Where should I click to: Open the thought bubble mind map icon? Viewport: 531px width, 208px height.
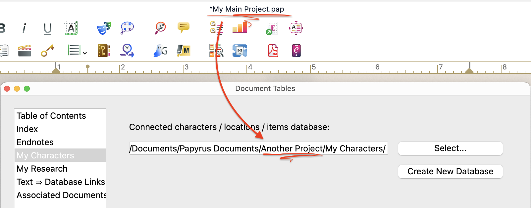coord(127,28)
